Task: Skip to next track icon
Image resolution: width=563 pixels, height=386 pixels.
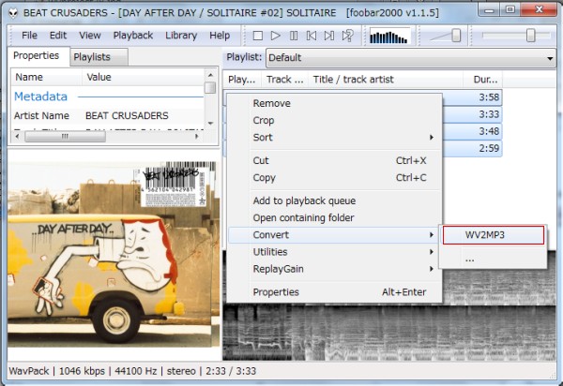Action: tap(329, 36)
